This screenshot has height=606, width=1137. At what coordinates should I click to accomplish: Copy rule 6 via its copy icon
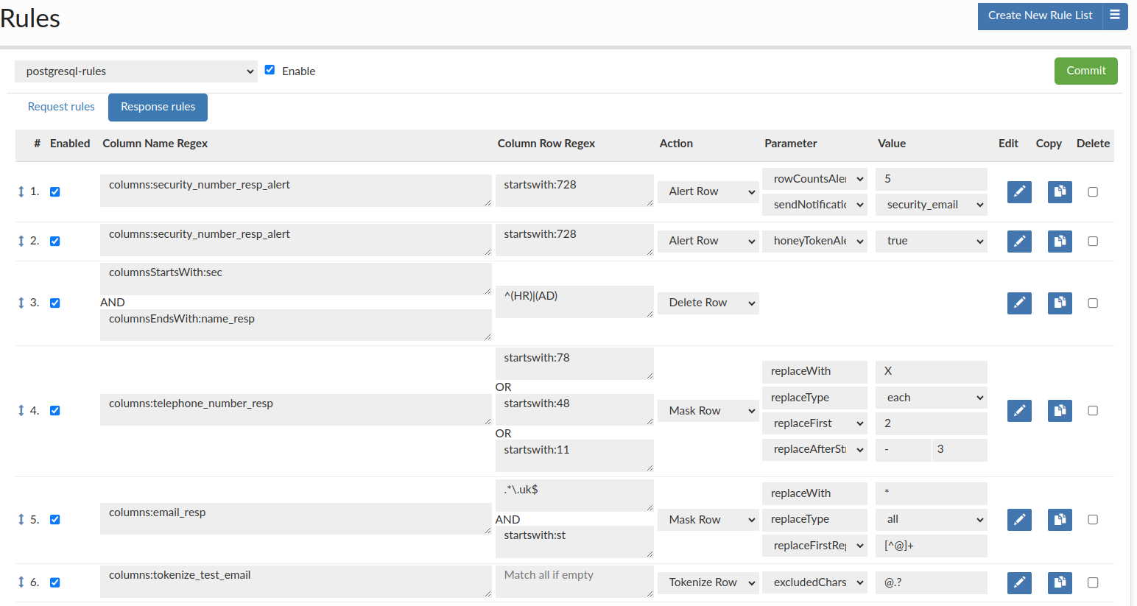click(1060, 582)
